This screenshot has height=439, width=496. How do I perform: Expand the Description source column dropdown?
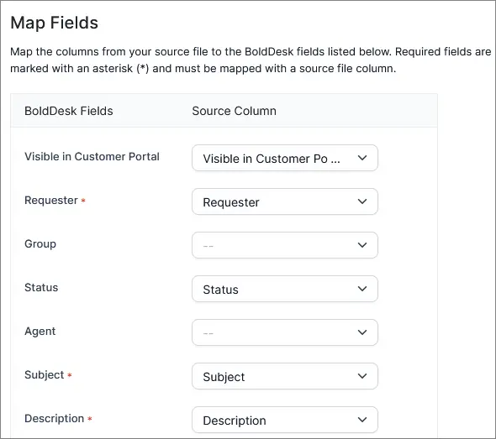click(x=285, y=420)
